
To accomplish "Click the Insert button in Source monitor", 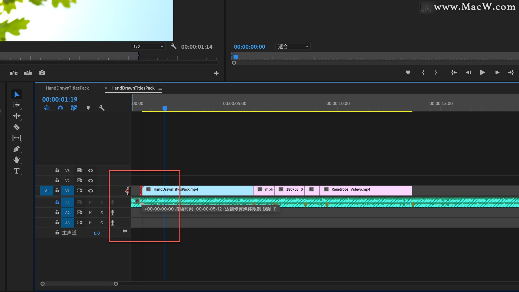I will (x=14, y=72).
